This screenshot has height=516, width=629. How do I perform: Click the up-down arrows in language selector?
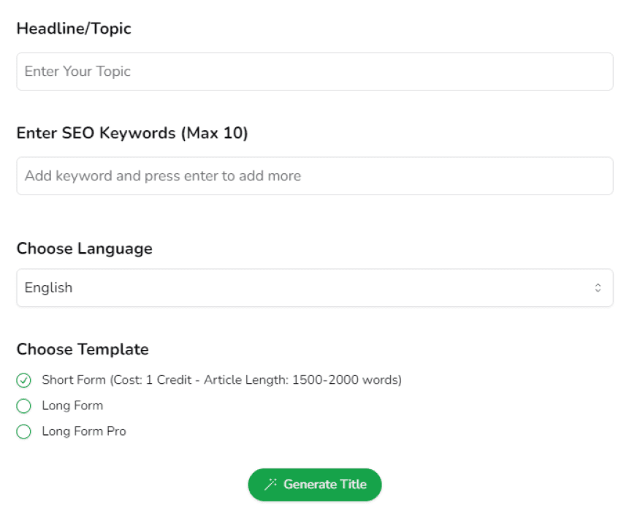pos(597,288)
